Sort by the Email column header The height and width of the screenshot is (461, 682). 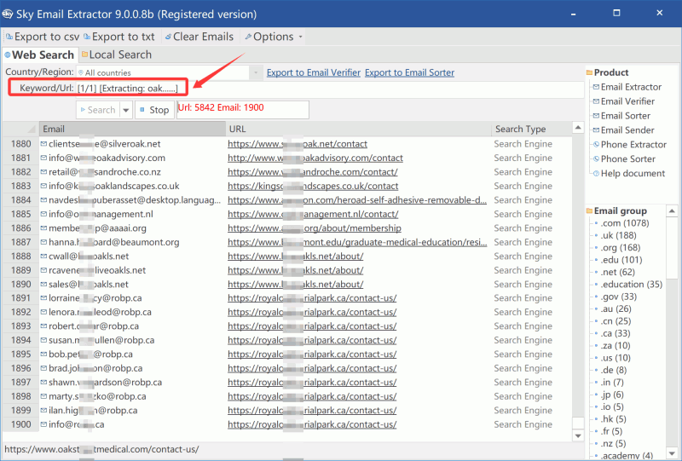click(x=132, y=130)
